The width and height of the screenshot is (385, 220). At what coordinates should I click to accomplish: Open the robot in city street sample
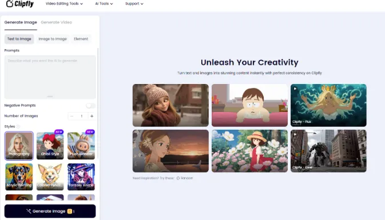(x=328, y=151)
